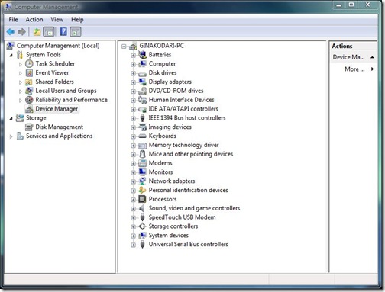Screen dimensions: 385x292
Task: Click the GINAKODARI-PC computer name
Action: (161, 46)
